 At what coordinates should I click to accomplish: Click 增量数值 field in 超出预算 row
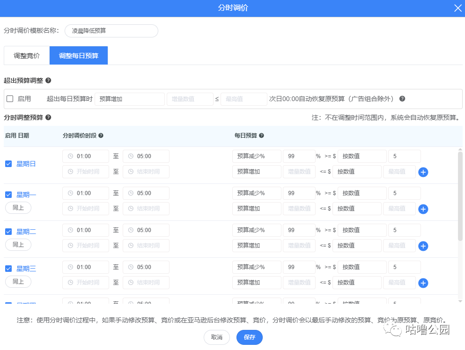190,99
